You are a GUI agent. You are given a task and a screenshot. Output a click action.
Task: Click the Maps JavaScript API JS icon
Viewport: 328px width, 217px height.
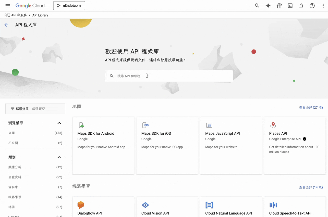209,125
